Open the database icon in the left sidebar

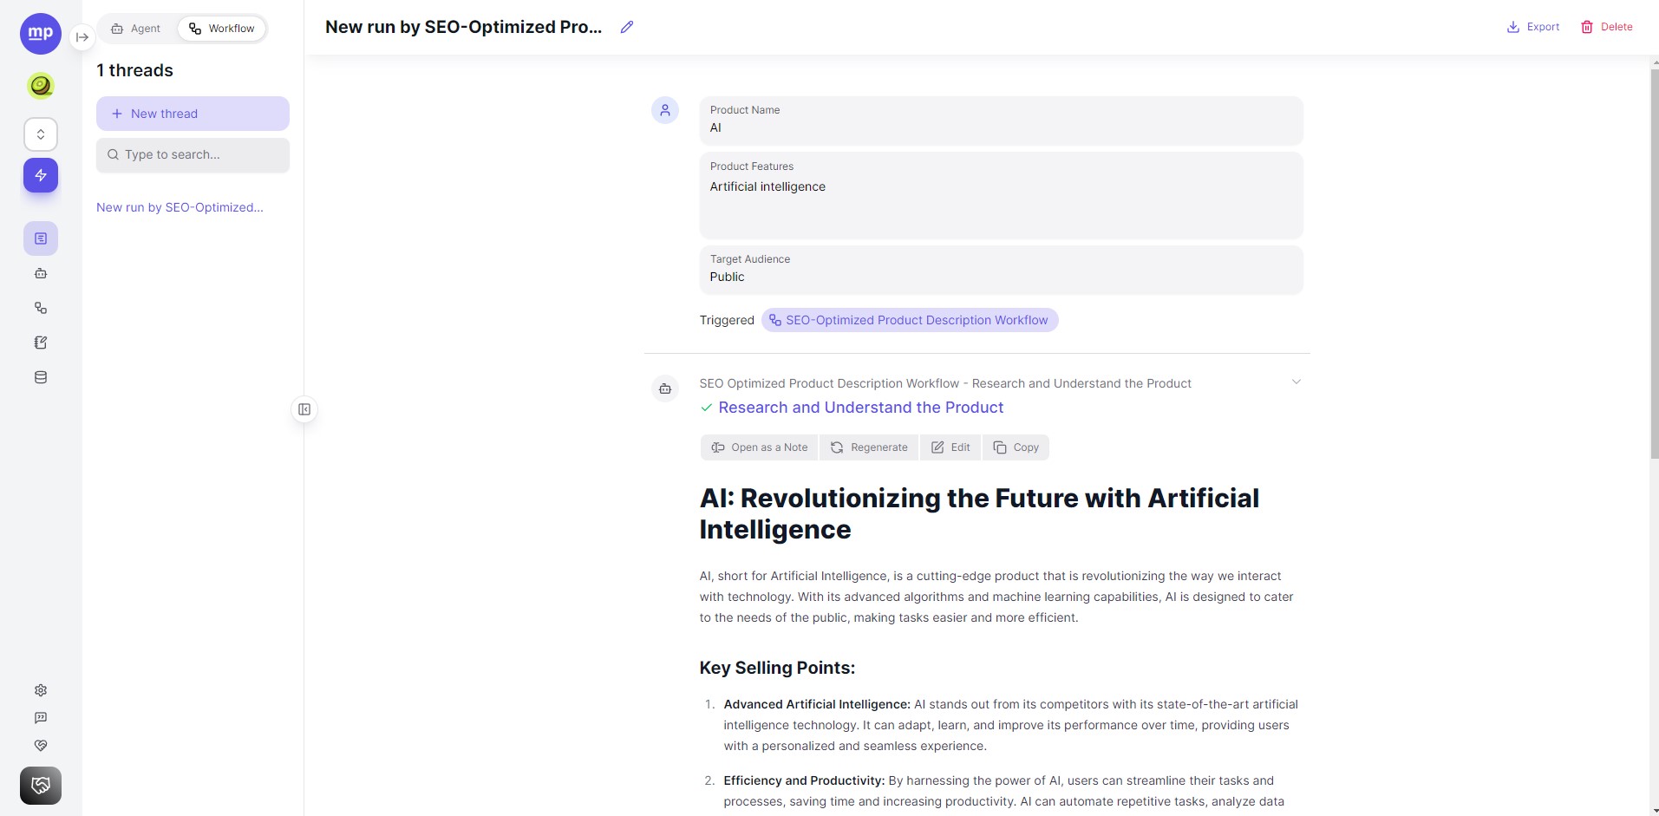pos(41,377)
